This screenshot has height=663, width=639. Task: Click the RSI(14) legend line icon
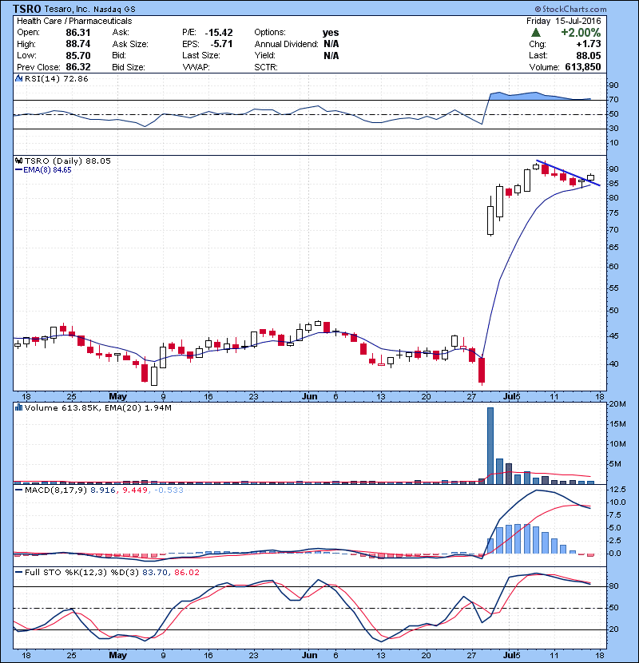(18, 80)
